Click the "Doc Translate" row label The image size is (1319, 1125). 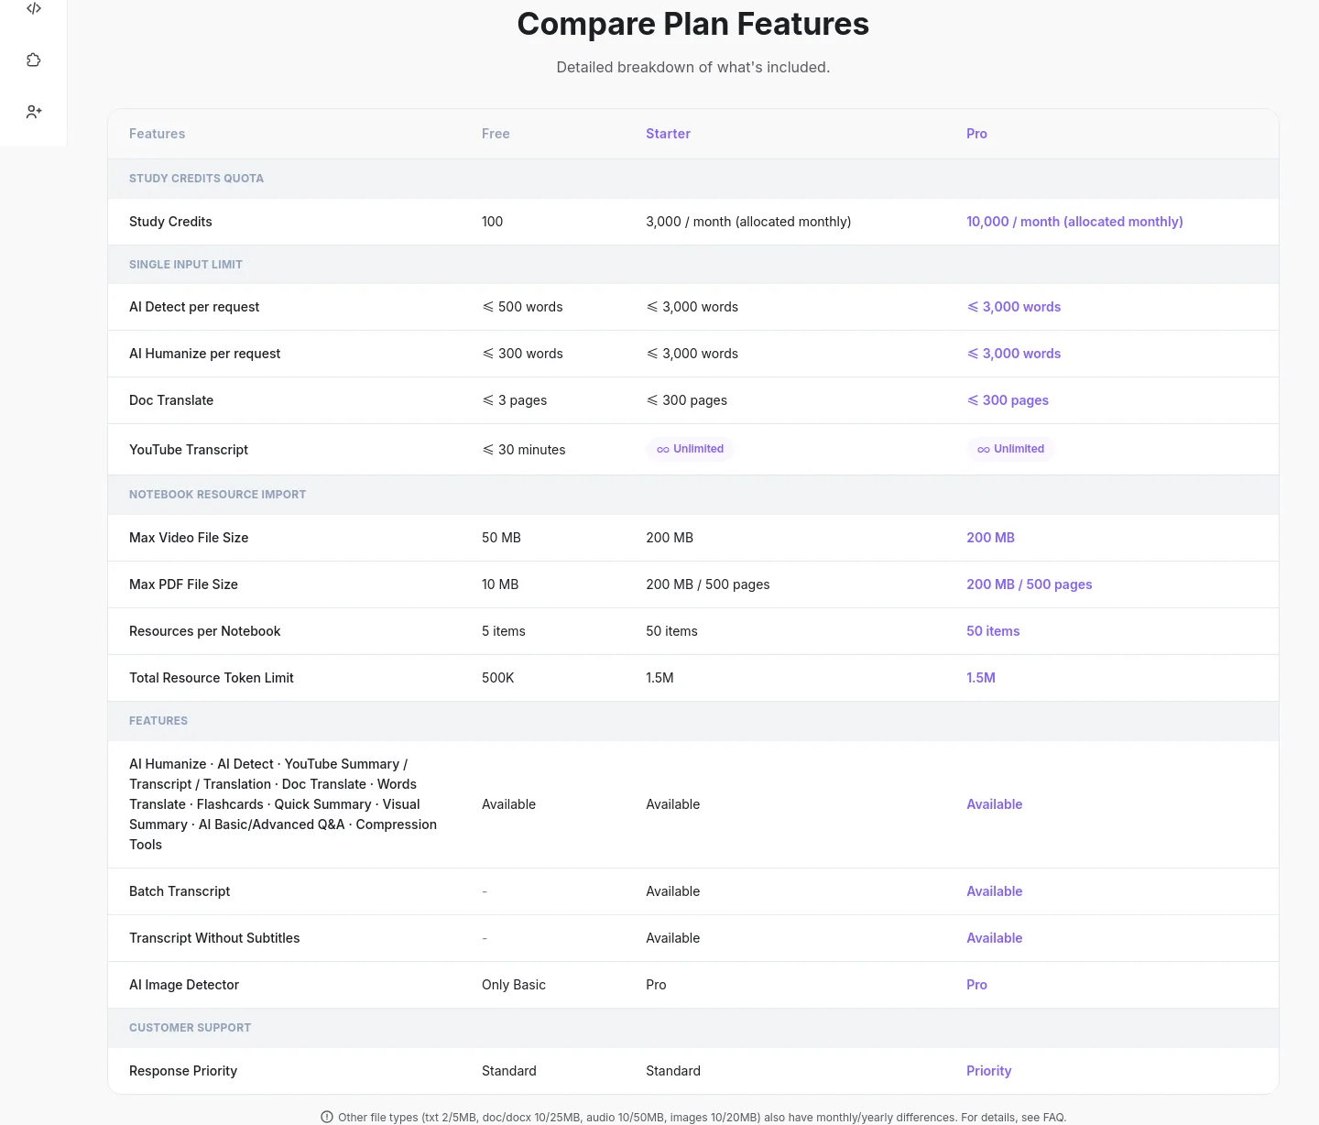(171, 400)
